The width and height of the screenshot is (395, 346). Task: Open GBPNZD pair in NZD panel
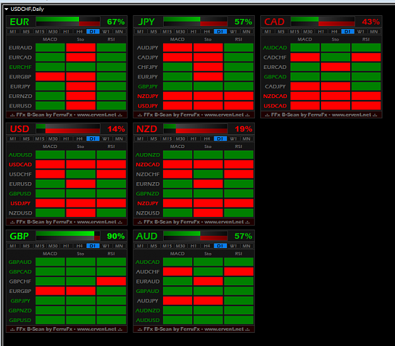(x=148, y=194)
